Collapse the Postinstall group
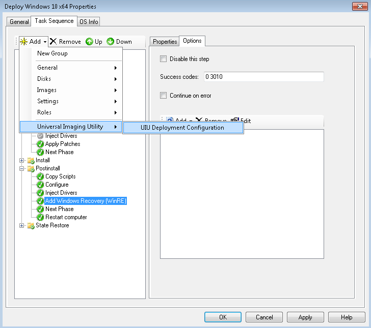This screenshot has width=371, height=328. click(21, 169)
